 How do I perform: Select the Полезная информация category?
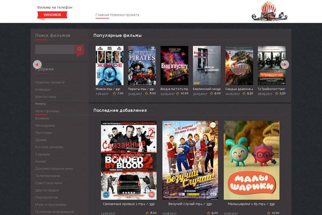pos(54,212)
